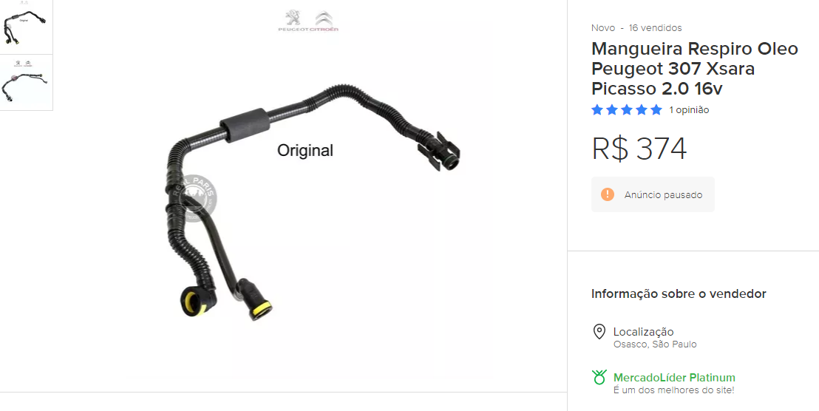Click the first blue rating star

597,109
